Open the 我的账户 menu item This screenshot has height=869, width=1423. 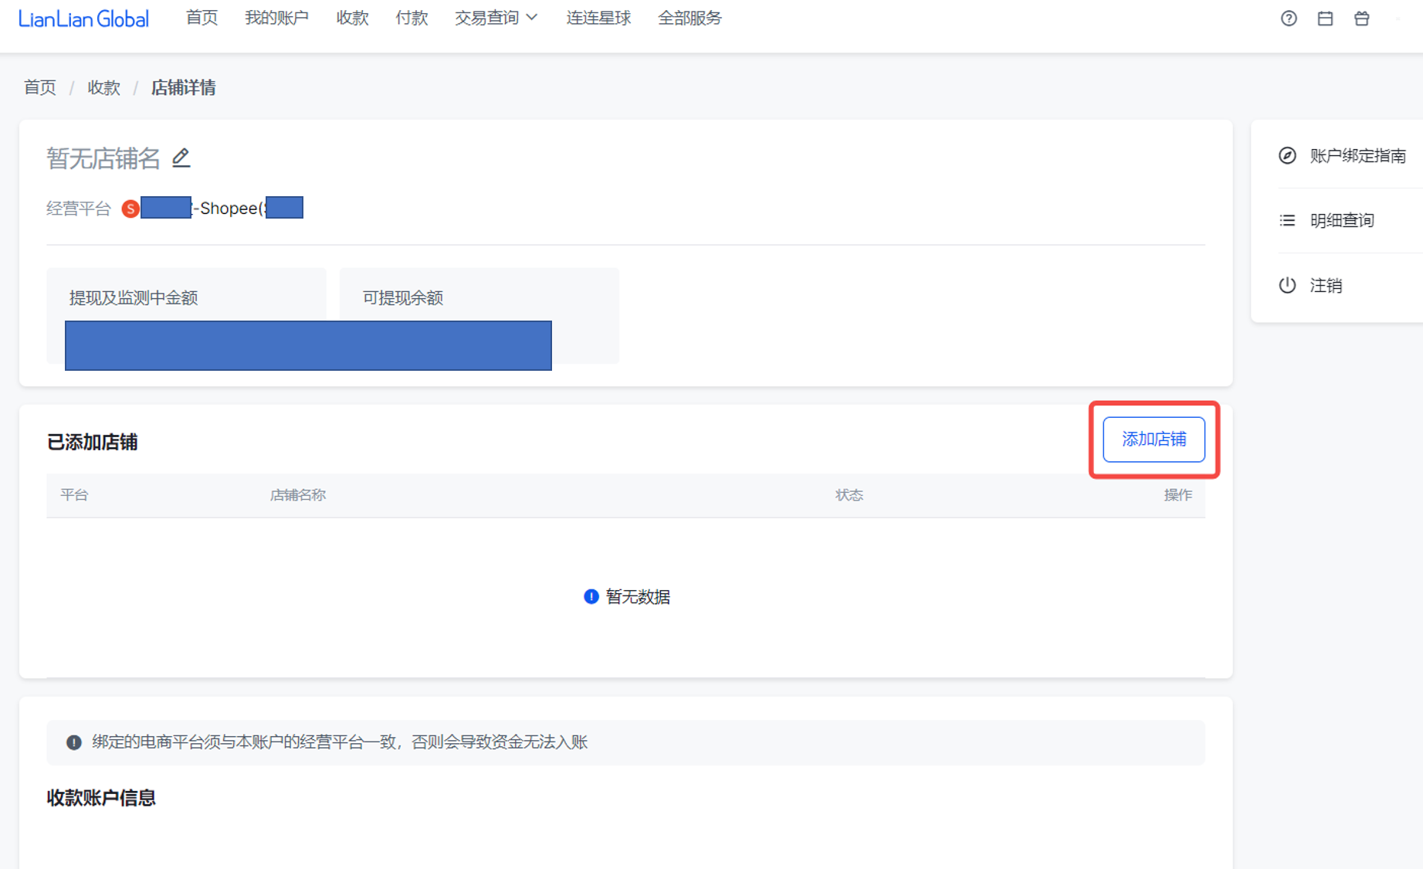276,18
